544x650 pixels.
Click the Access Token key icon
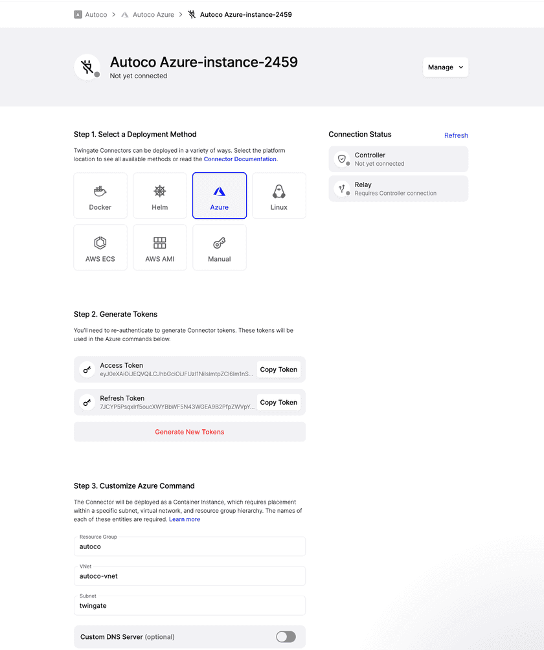tap(87, 370)
